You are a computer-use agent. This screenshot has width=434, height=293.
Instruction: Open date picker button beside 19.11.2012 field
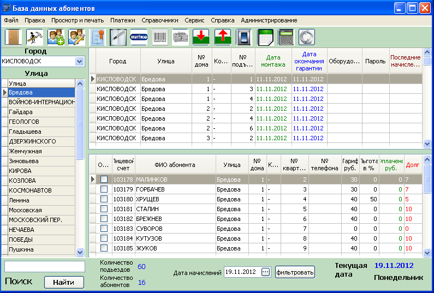265,272
